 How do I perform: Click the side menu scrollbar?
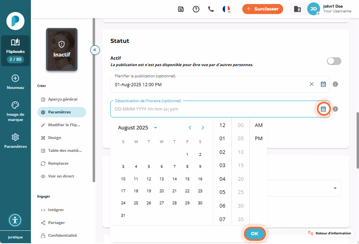pyautogui.click(x=93, y=100)
